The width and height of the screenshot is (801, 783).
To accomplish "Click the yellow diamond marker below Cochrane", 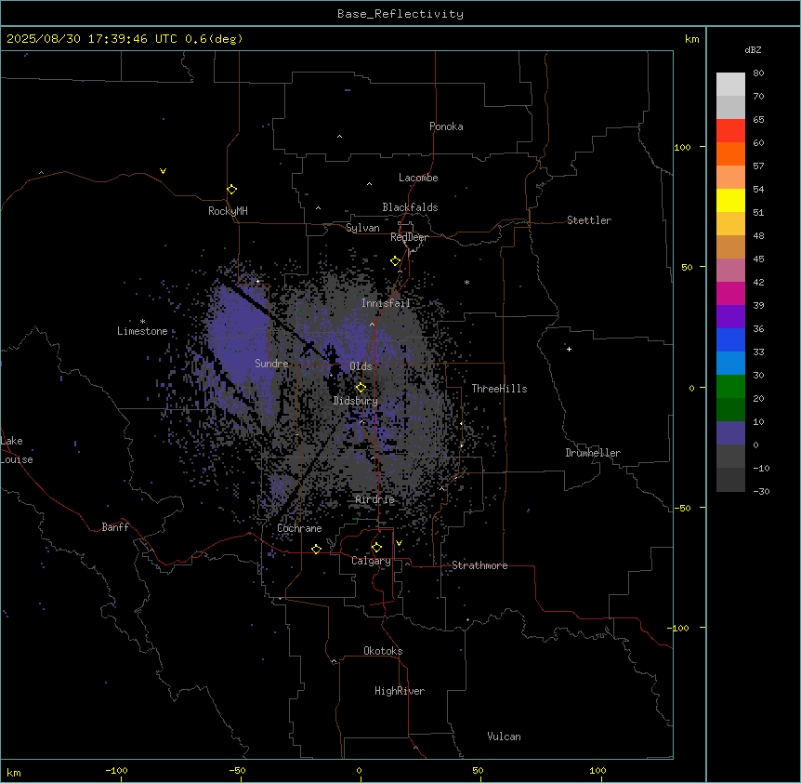I will point(317,549).
